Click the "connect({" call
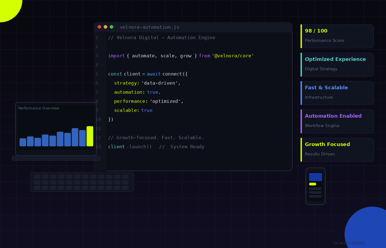Viewport: 386px width, 248px height. pos(175,74)
